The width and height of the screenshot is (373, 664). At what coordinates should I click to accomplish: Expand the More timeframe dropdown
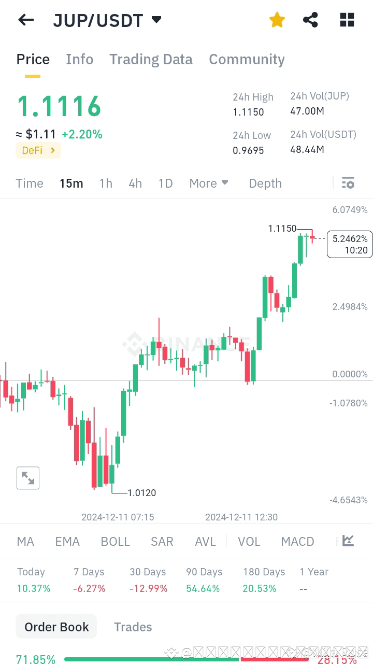point(208,183)
